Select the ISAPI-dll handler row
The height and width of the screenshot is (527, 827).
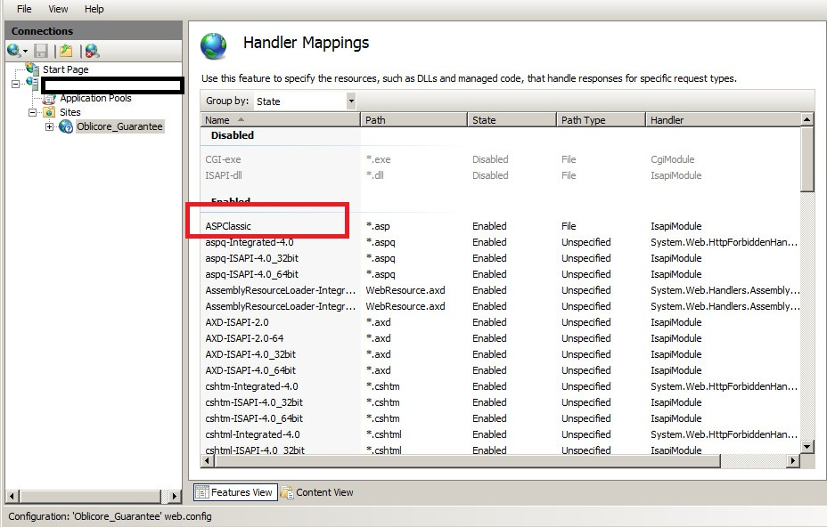point(500,175)
